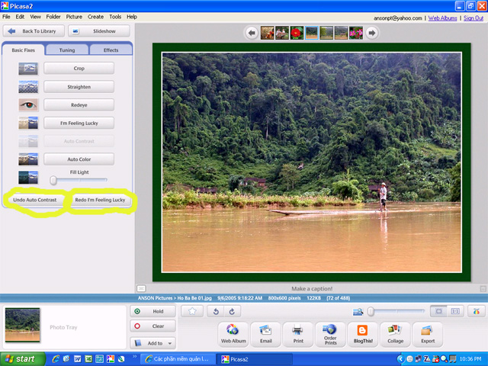488x366 pixels.
Task: Open the Tools menu
Action: tap(115, 17)
